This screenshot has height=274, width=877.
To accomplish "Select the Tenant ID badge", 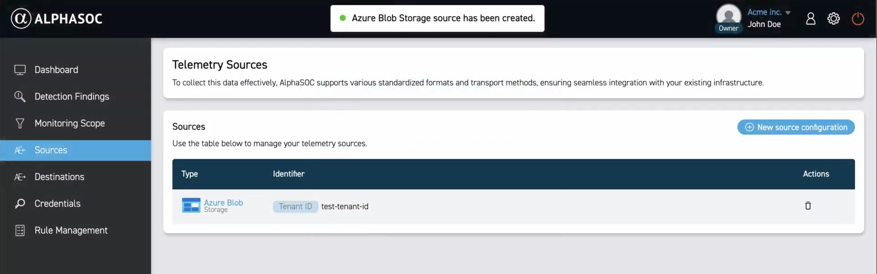I will pyautogui.click(x=295, y=206).
